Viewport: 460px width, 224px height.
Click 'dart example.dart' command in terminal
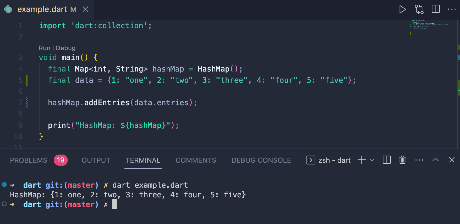(x=150, y=185)
